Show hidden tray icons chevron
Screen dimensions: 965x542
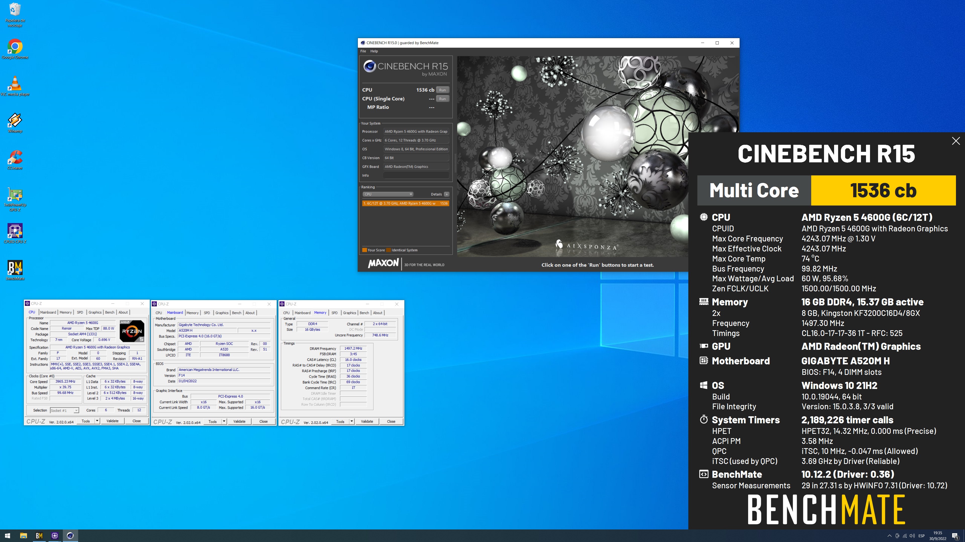(889, 536)
